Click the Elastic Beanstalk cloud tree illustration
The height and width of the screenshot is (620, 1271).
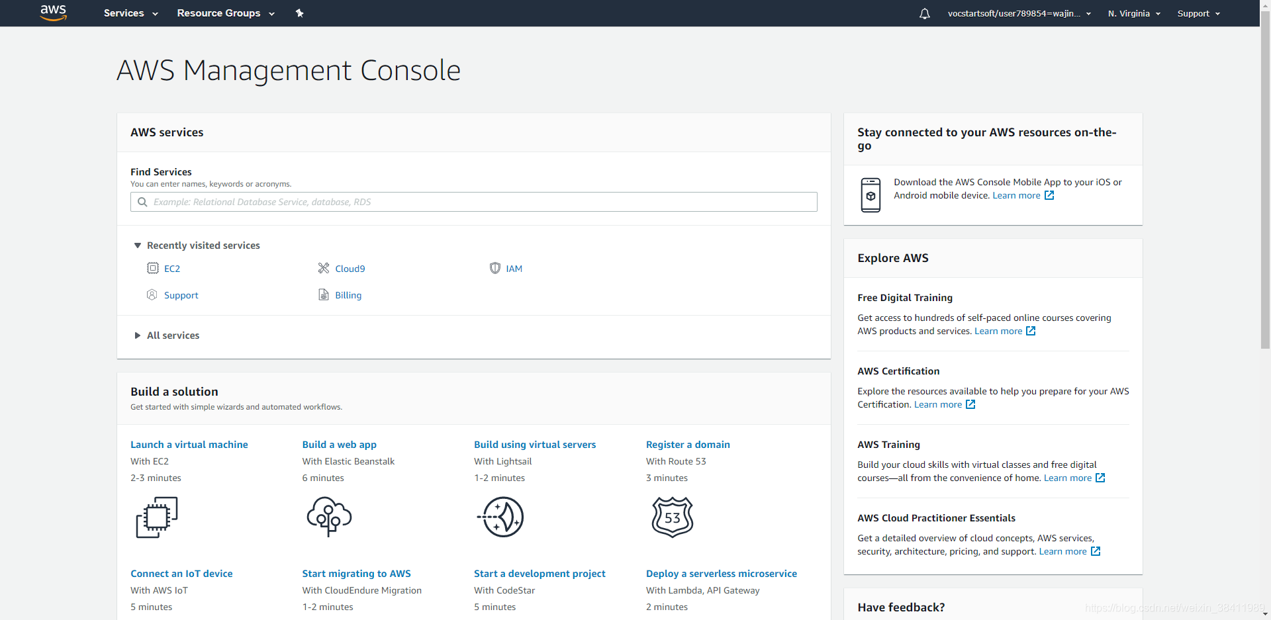tap(329, 517)
